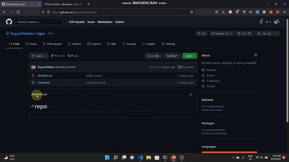Viewport: 289px width, 162px height.
Task: Open the notifications bell
Action: pyautogui.click(x=261, y=22)
